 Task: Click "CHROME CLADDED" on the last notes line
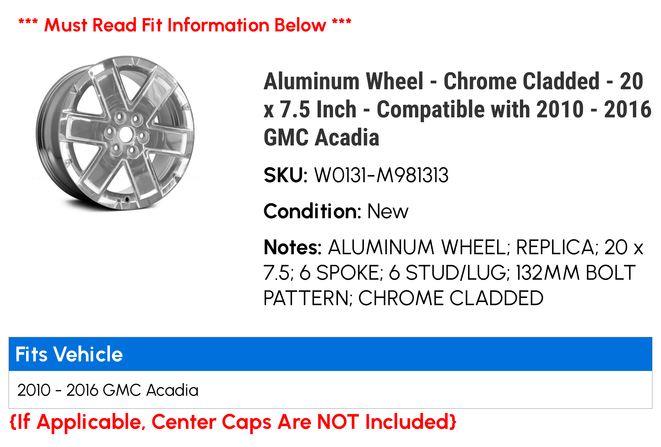(451, 298)
